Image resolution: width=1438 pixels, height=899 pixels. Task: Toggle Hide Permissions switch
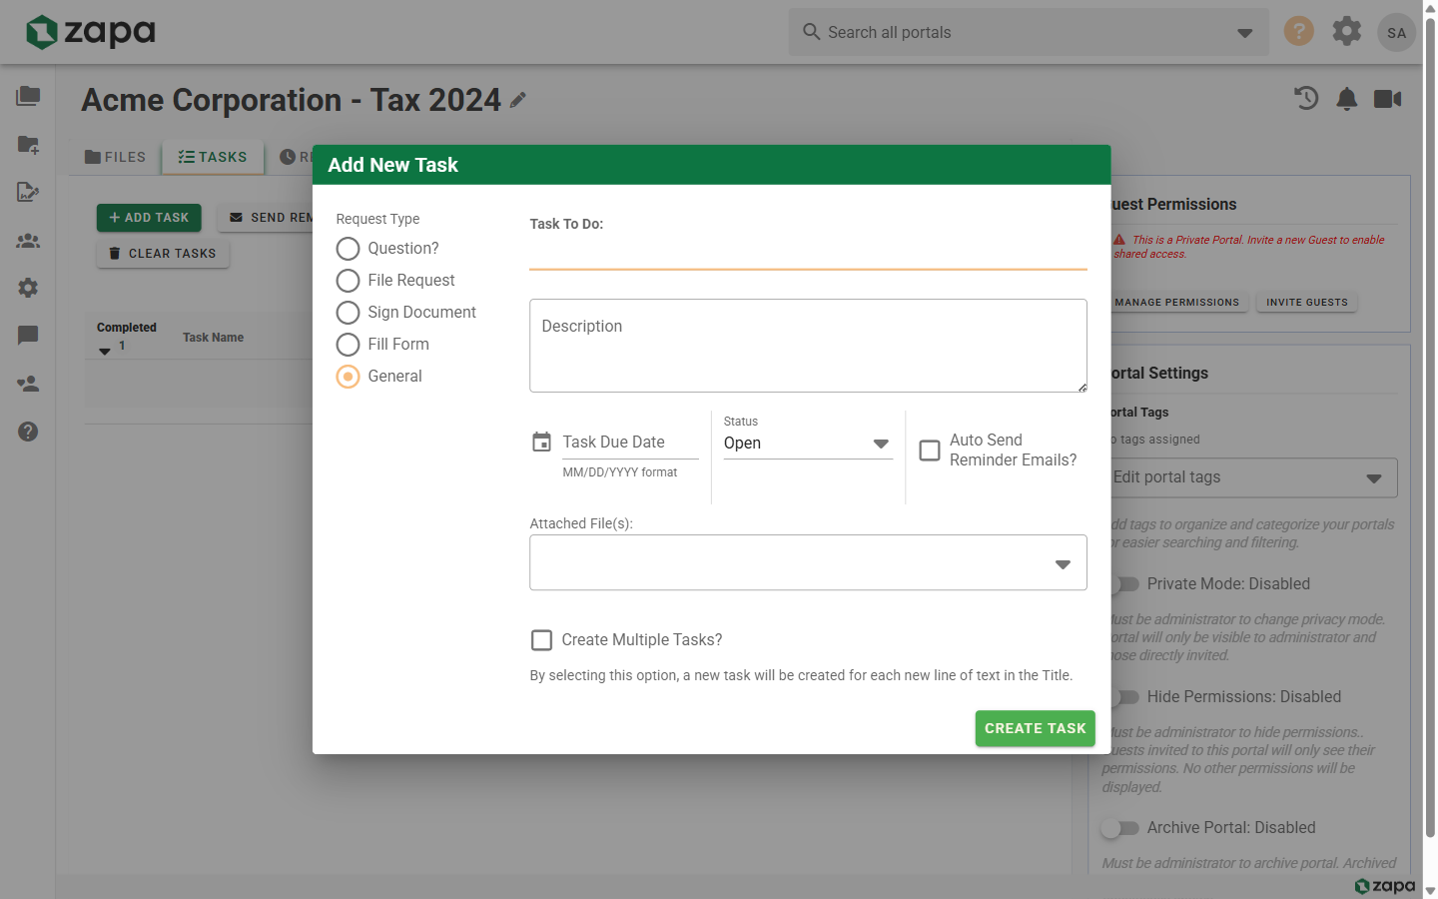1121,697
